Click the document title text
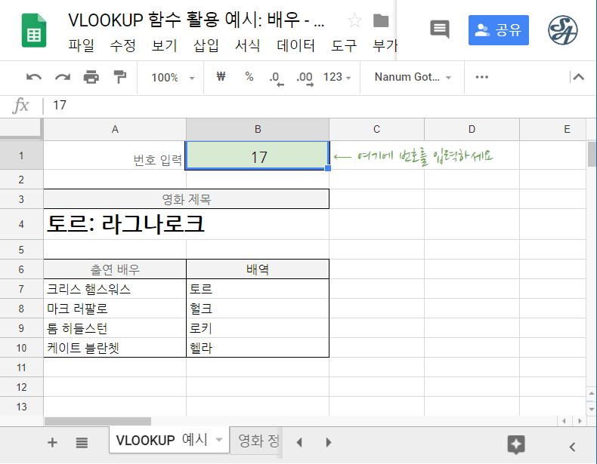Image resolution: width=597 pixels, height=464 pixels. tap(196, 20)
